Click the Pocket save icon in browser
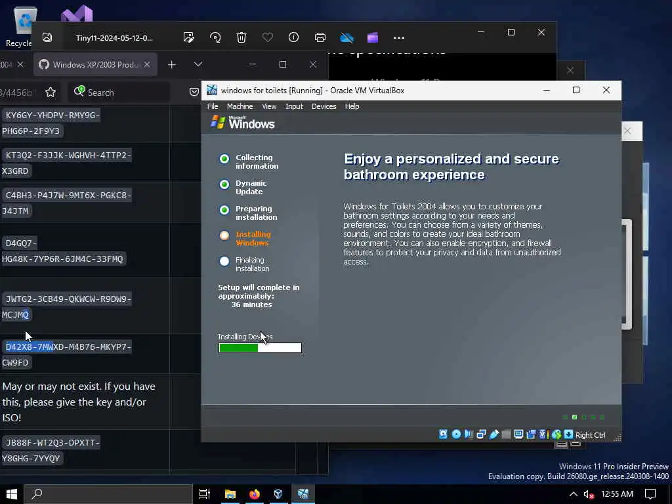672x504 pixels. (x=194, y=92)
